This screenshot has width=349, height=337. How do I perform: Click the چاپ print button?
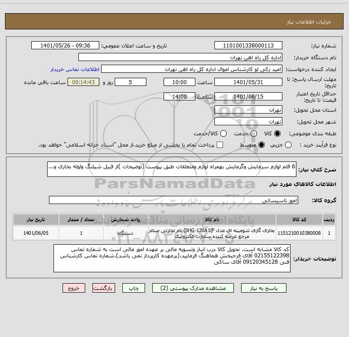[134, 288]
